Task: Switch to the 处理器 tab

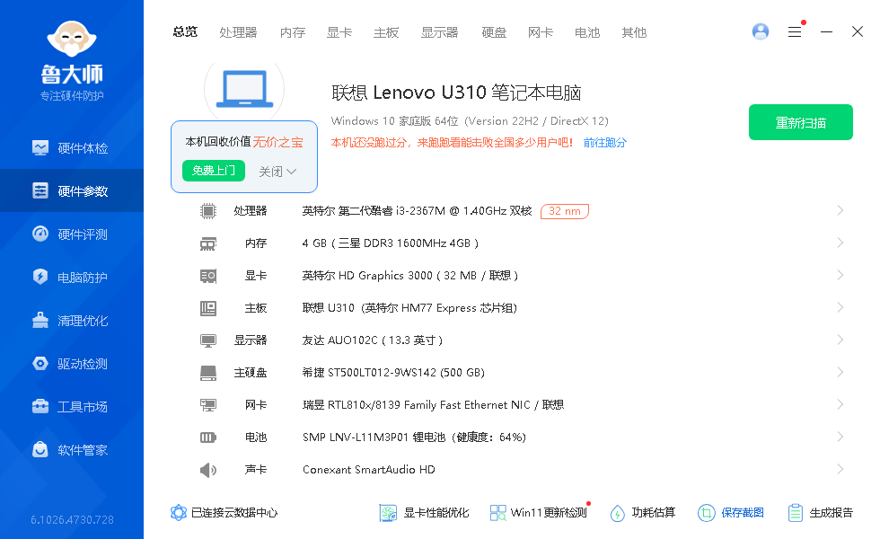Action: coord(238,32)
